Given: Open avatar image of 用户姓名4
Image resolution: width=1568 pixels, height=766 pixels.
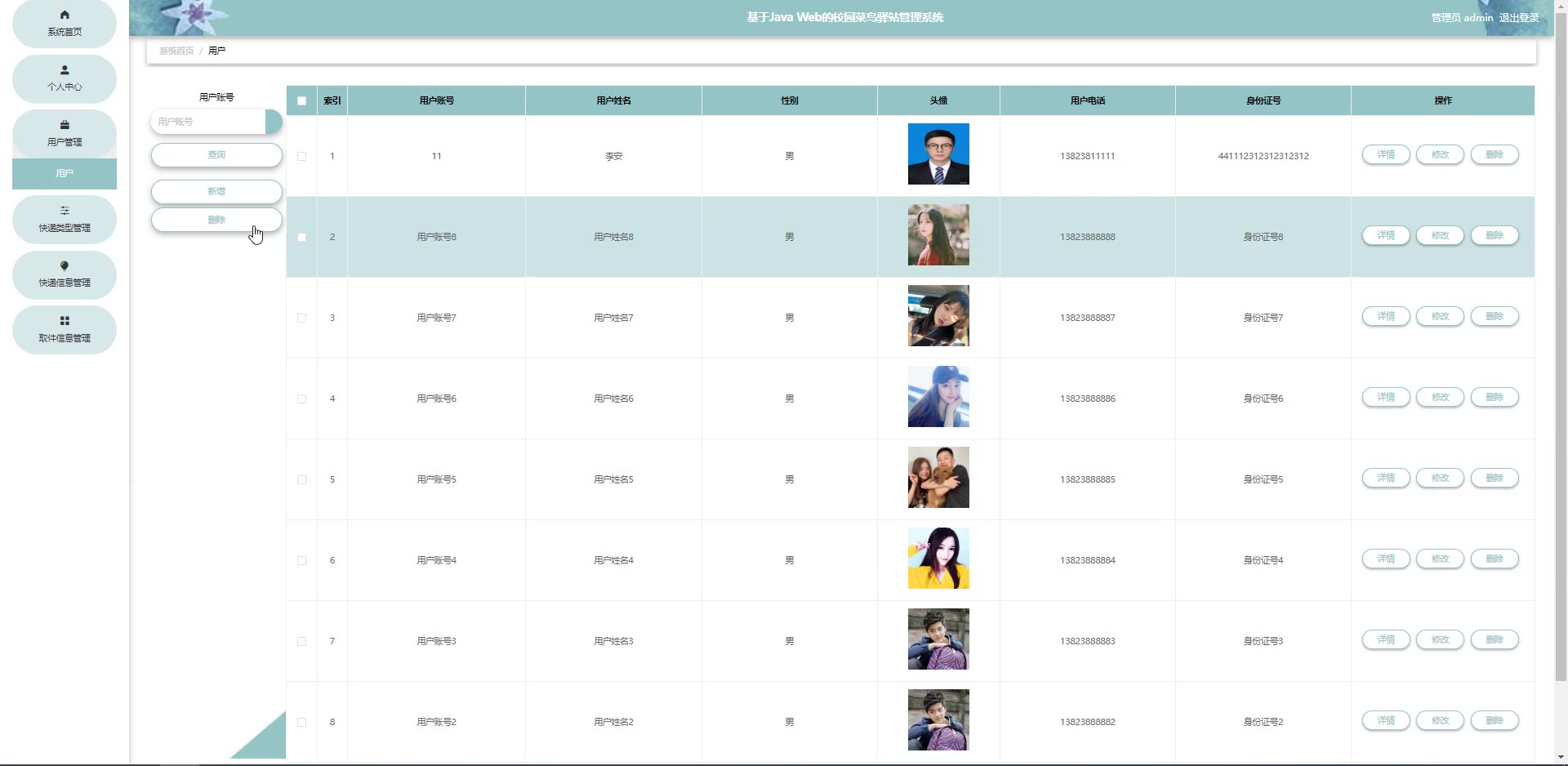Looking at the screenshot, I should 938,558.
